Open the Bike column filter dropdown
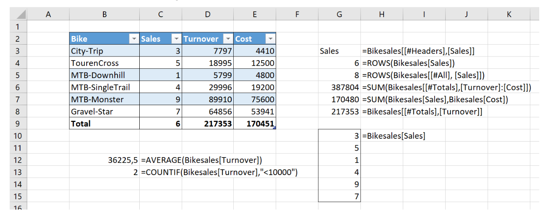Screen dimensions: 547x216 coord(134,39)
